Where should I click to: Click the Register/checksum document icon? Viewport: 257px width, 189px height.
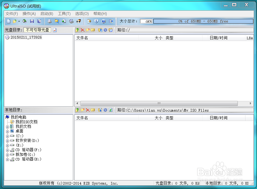click(x=89, y=21)
